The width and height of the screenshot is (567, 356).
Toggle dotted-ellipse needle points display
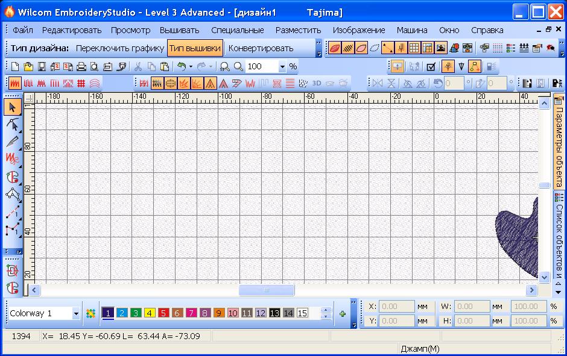point(375,48)
